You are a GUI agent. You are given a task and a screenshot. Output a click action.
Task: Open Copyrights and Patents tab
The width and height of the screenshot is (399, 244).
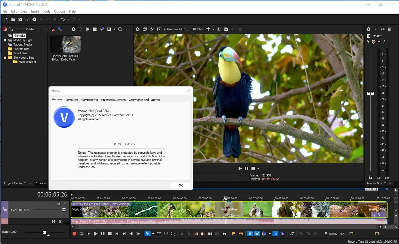point(144,100)
